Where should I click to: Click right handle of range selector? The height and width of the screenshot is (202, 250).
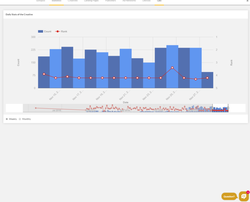pos(228,108)
